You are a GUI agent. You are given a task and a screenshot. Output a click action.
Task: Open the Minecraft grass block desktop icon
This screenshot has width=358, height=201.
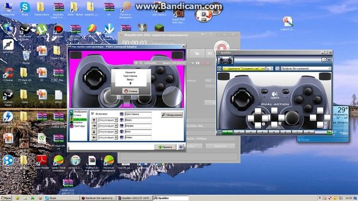pos(159,28)
